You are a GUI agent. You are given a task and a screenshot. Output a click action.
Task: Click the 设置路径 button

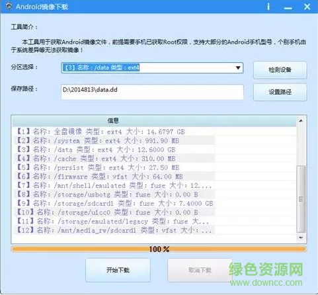coord(280,92)
